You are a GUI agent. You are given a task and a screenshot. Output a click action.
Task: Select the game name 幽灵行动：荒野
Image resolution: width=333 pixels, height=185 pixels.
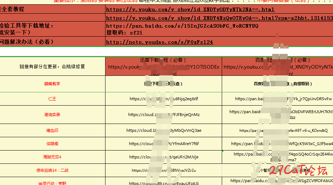pyautogui.click(x=52, y=183)
